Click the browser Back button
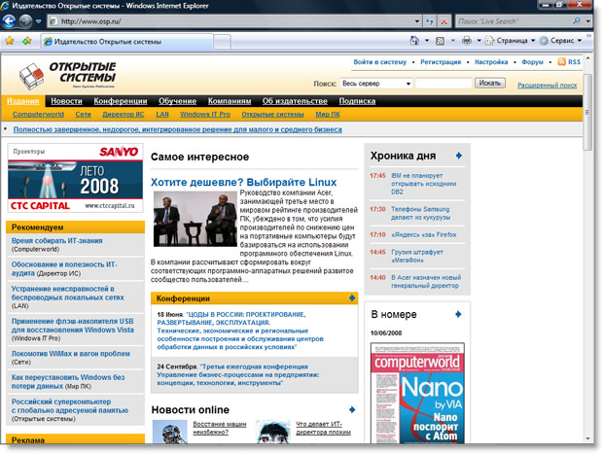603x454 pixels. tap(9, 21)
